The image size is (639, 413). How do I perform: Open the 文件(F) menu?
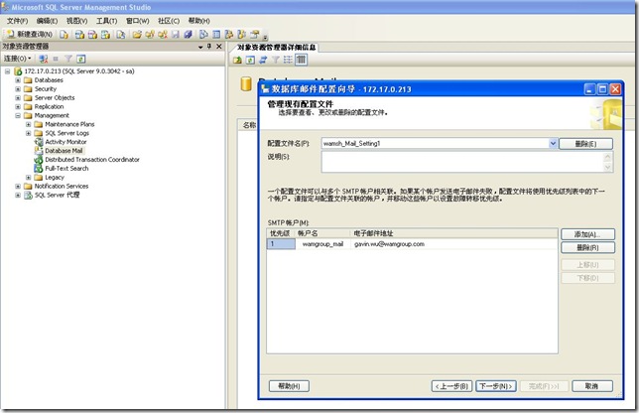(x=17, y=21)
